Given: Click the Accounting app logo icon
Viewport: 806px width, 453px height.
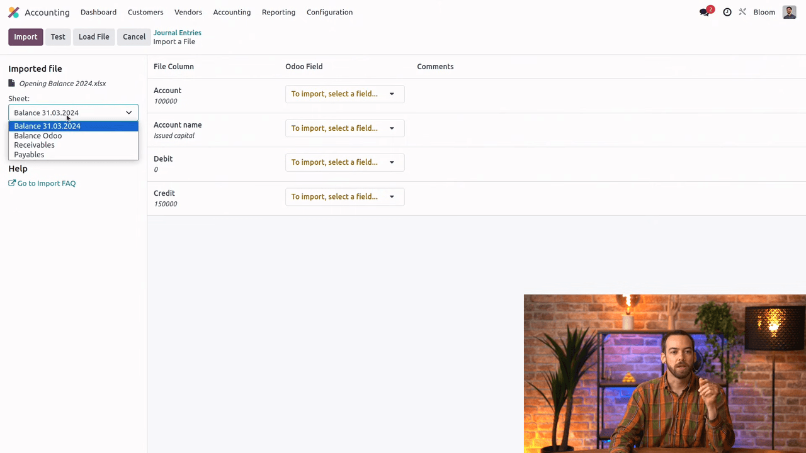Looking at the screenshot, I should coord(14,13).
